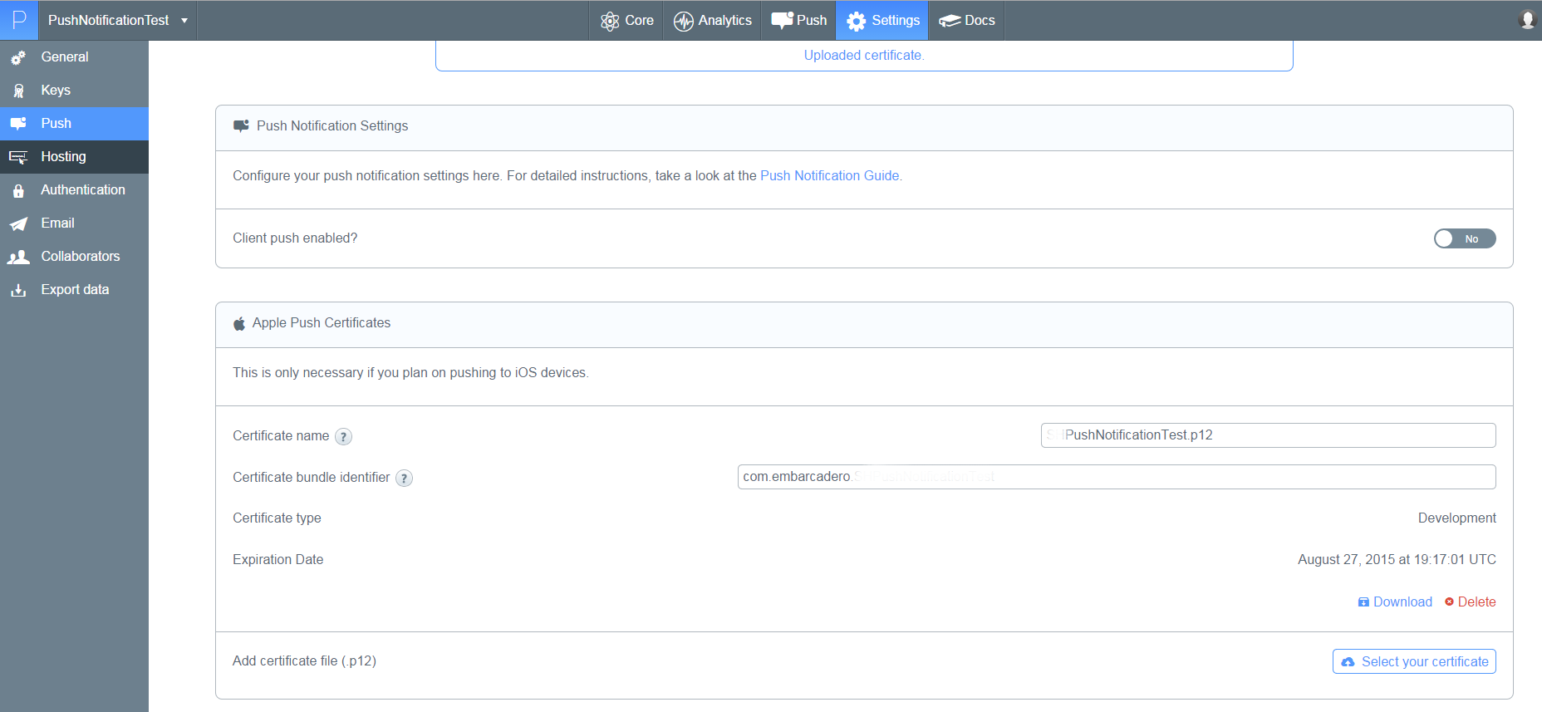Open the Docs tab
This screenshot has height=712, width=1542.
(x=967, y=20)
